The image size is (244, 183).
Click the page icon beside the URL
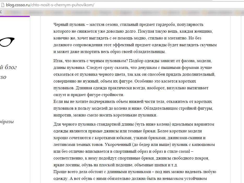3,5
